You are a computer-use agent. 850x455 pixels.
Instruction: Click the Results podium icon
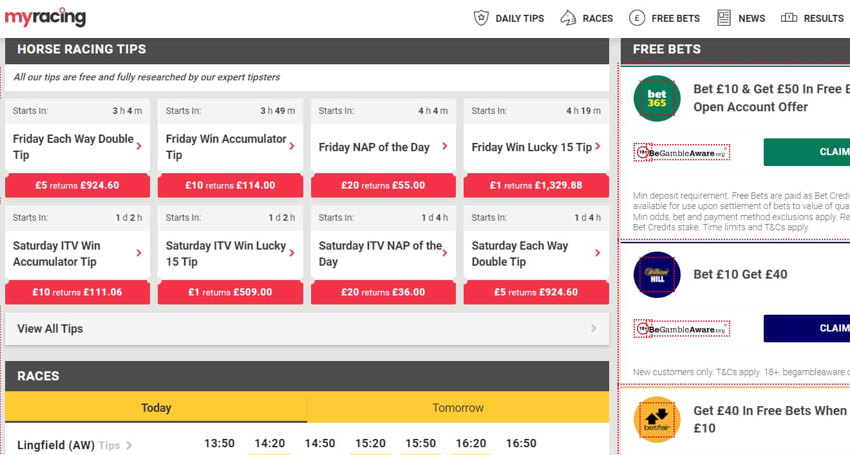coord(789,18)
